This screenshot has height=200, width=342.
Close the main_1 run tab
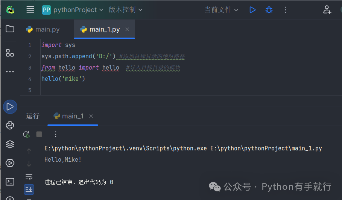pyautogui.click(x=91, y=116)
